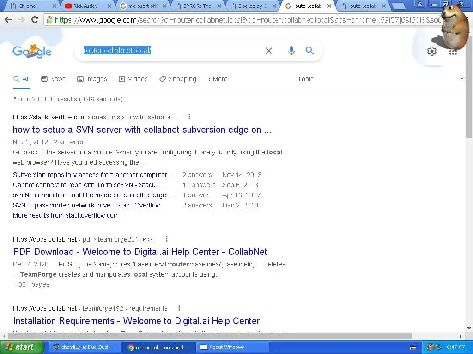Close the Rick Astley tab
This screenshot has width=473, height=354.
(x=109, y=6)
